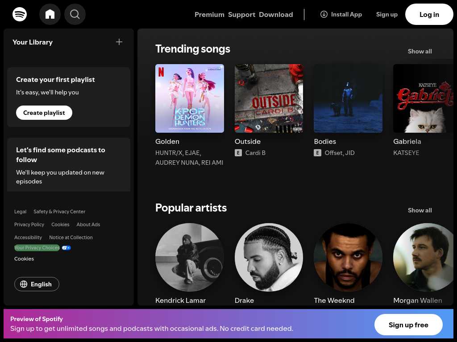
Task: Click Trending songs heading
Action: click(193, 49)
